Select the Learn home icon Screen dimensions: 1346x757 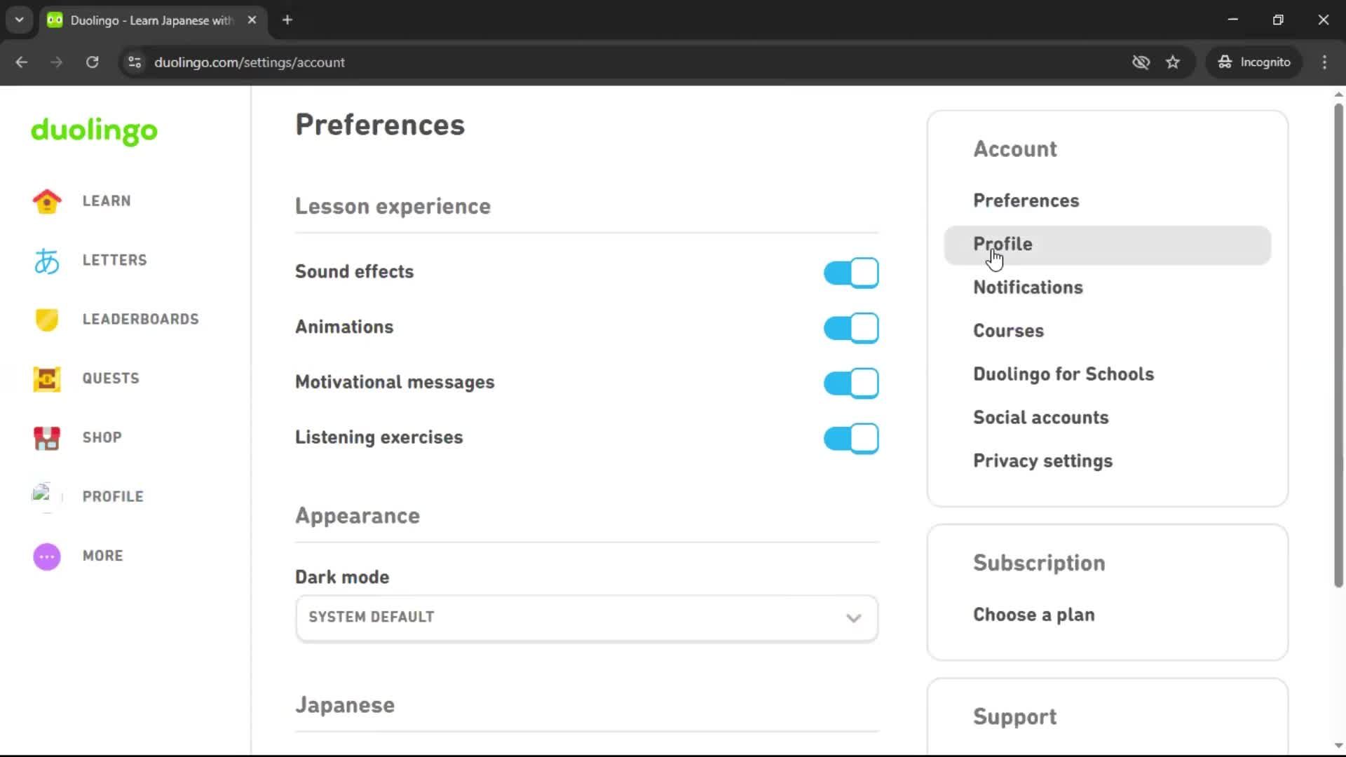[46, 201]
